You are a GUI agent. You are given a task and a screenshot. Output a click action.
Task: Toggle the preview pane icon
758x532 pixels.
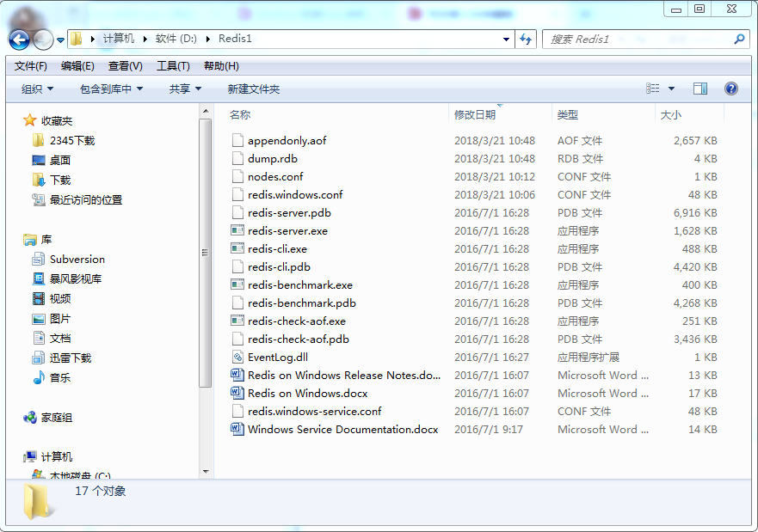(x=700, y=89)
